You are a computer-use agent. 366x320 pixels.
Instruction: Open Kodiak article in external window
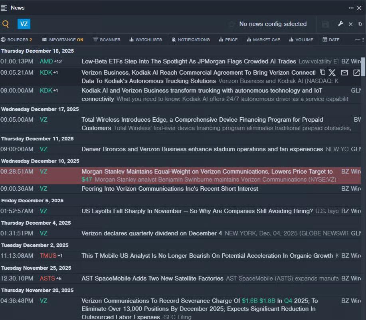point(356,73)
